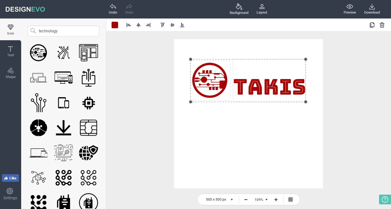Switch to the Shape tab

(x=11, y=73)
